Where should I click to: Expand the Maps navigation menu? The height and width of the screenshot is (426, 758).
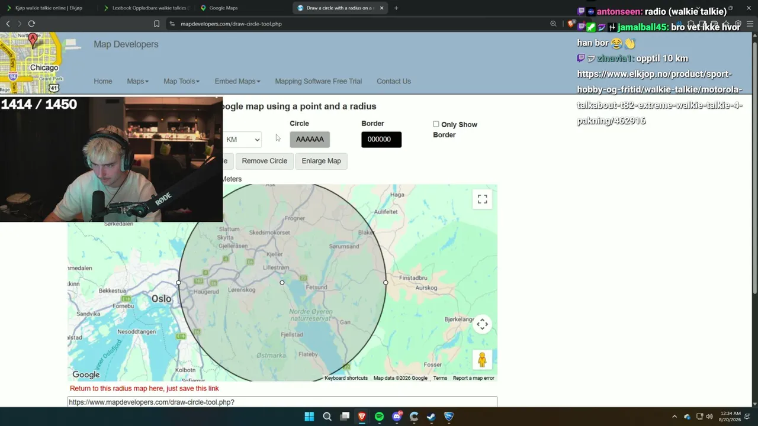point(137,81)
